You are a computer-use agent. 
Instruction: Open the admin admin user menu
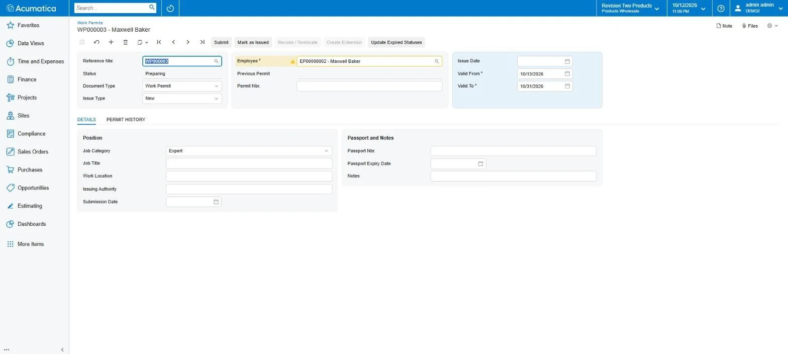tap(759, 8)
